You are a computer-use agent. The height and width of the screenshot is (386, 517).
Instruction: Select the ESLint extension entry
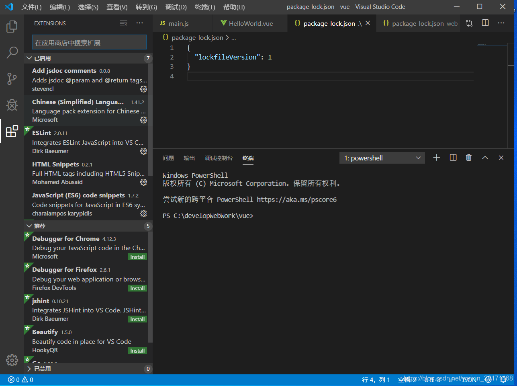[86, 142]
